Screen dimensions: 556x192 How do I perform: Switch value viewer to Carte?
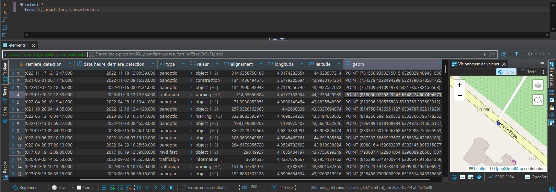pos(506,72)
